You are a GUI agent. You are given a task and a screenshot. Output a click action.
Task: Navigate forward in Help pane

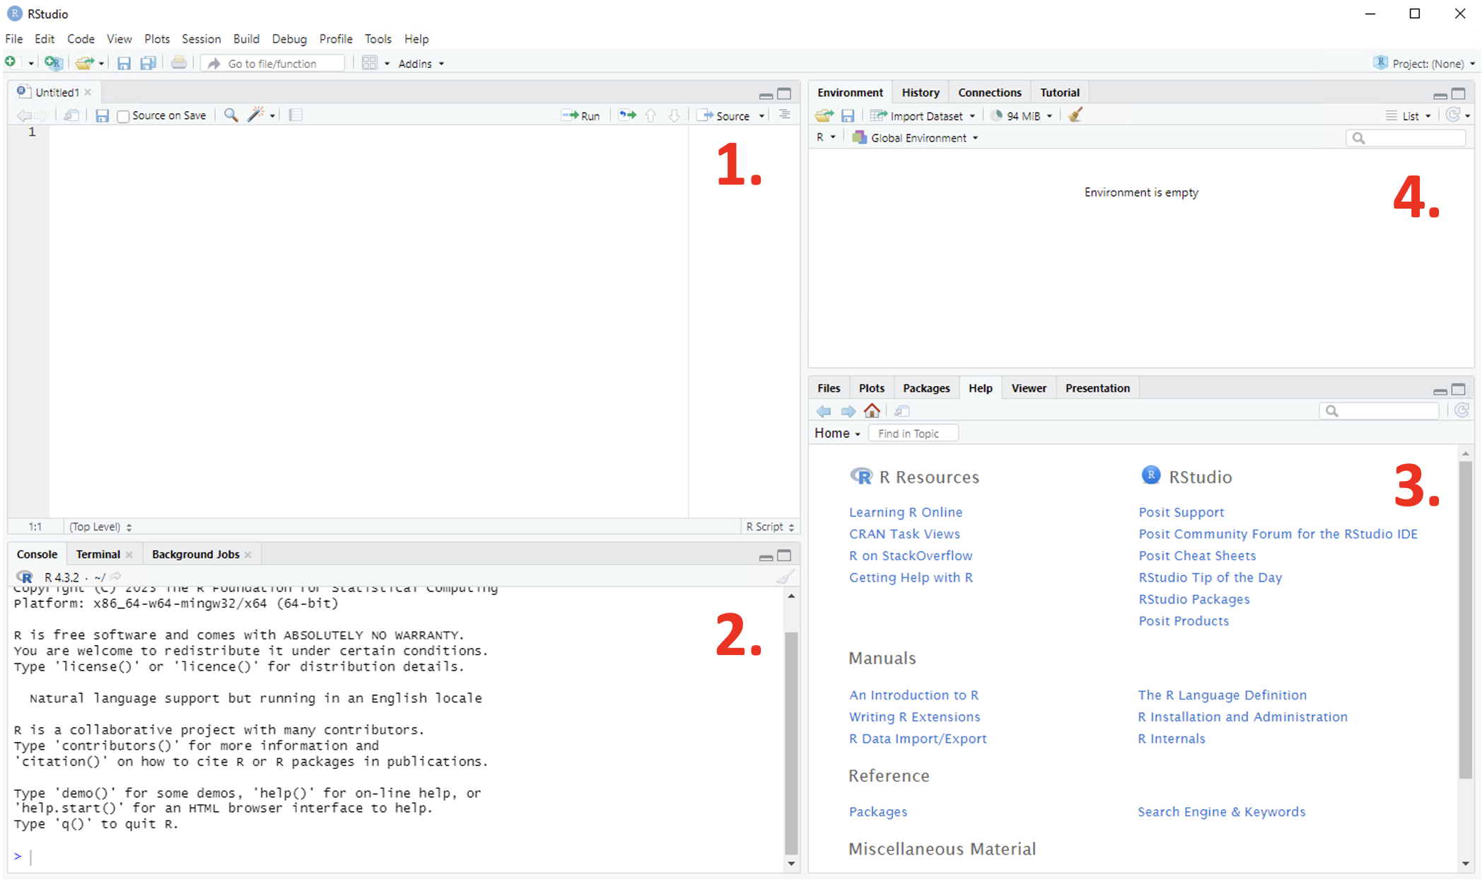pos(848,411)
